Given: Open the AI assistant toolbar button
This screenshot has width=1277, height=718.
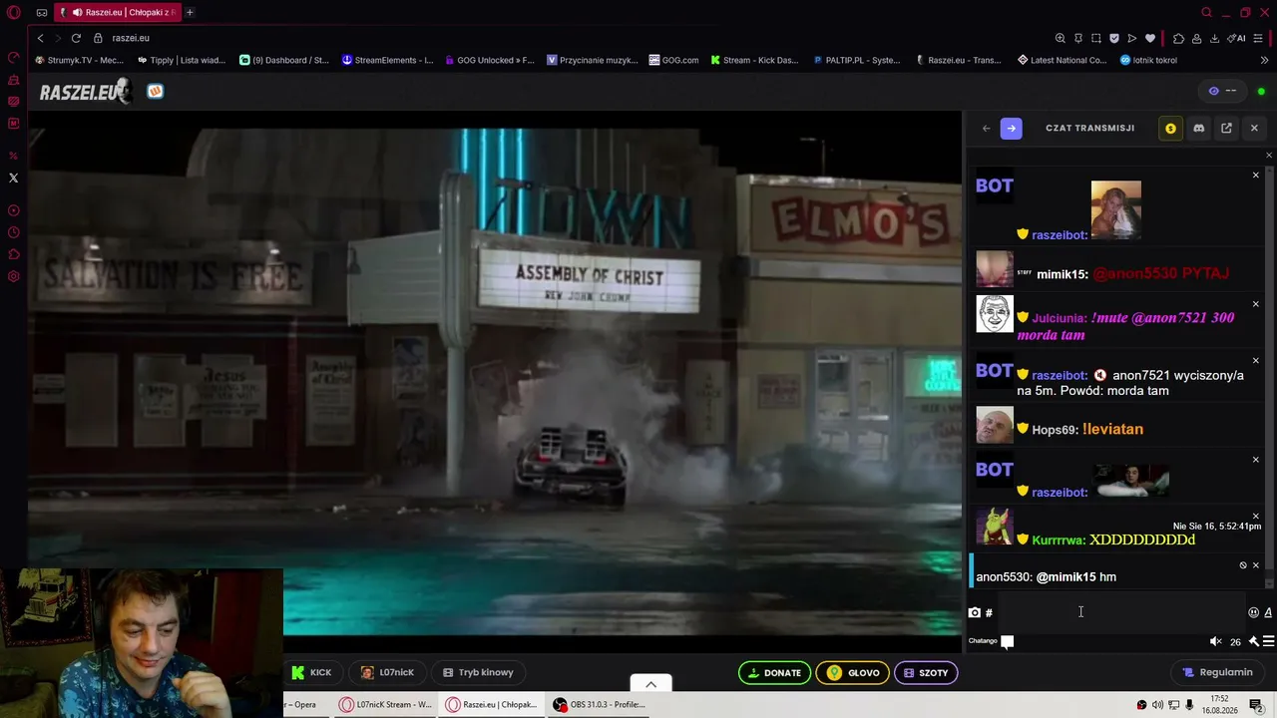Looking at the screenshot, I should pyautogui.click(x=1236, y=38).
